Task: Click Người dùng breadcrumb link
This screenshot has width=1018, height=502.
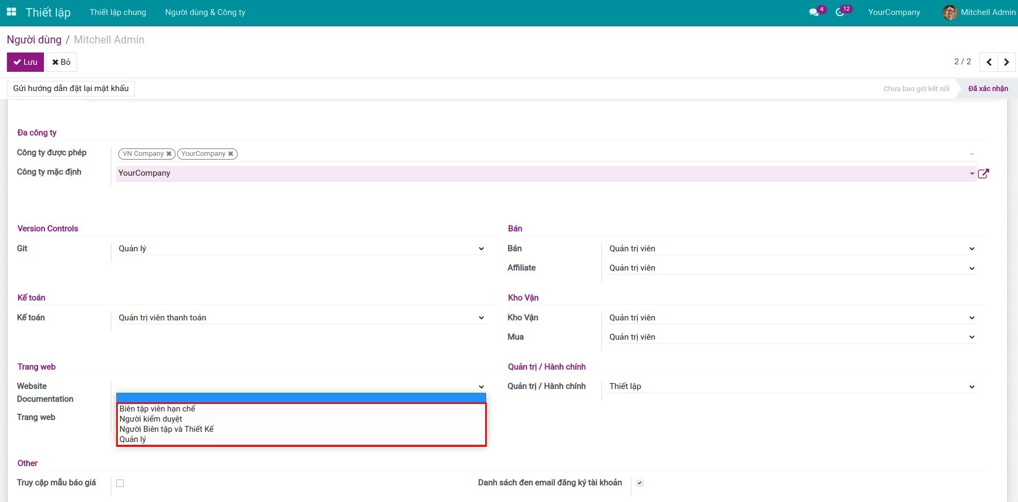Action: coord(34,40)
